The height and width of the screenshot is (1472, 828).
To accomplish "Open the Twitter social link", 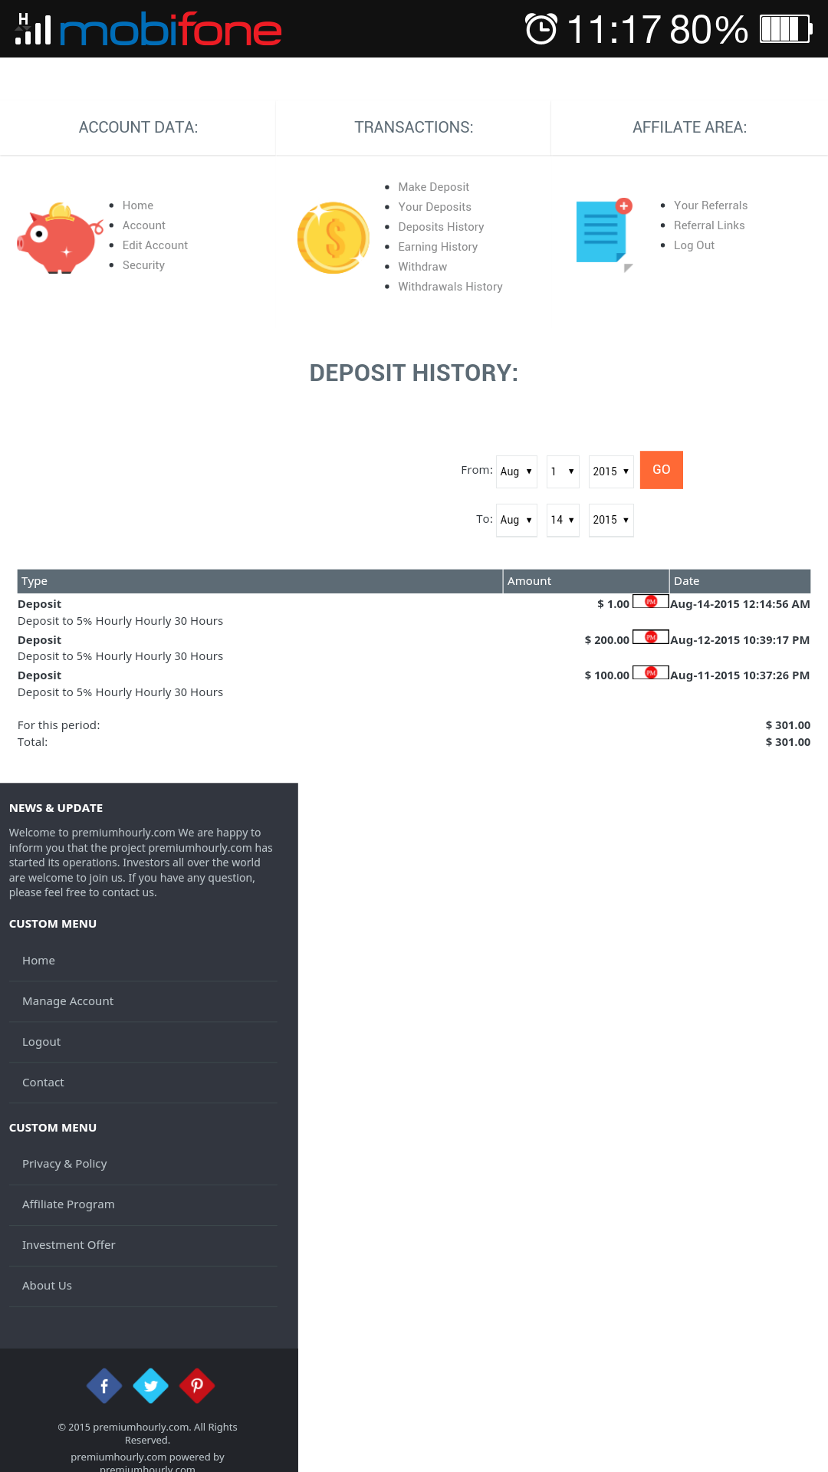I will click(151, 1385).
